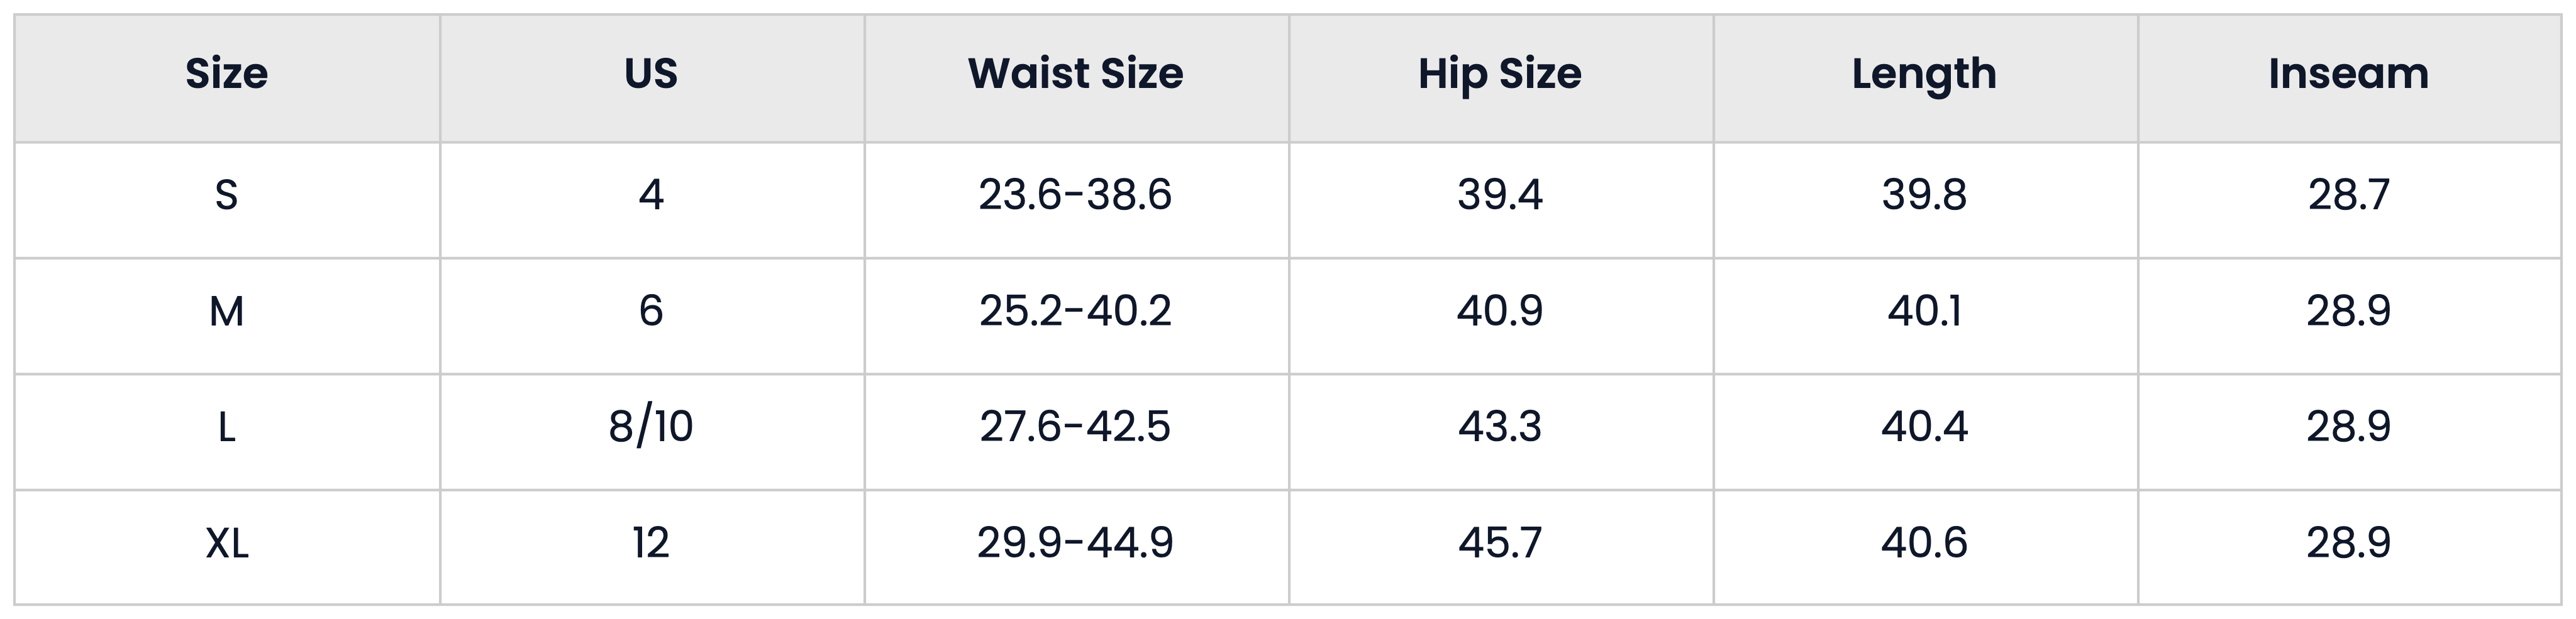
Task: Click US size 12 cell
Action: coord(652,547)
